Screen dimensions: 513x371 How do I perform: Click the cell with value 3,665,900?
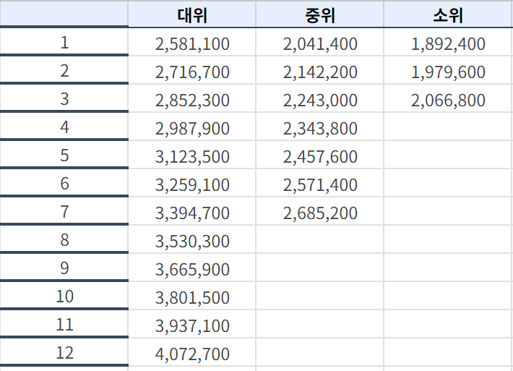(192, 268)
